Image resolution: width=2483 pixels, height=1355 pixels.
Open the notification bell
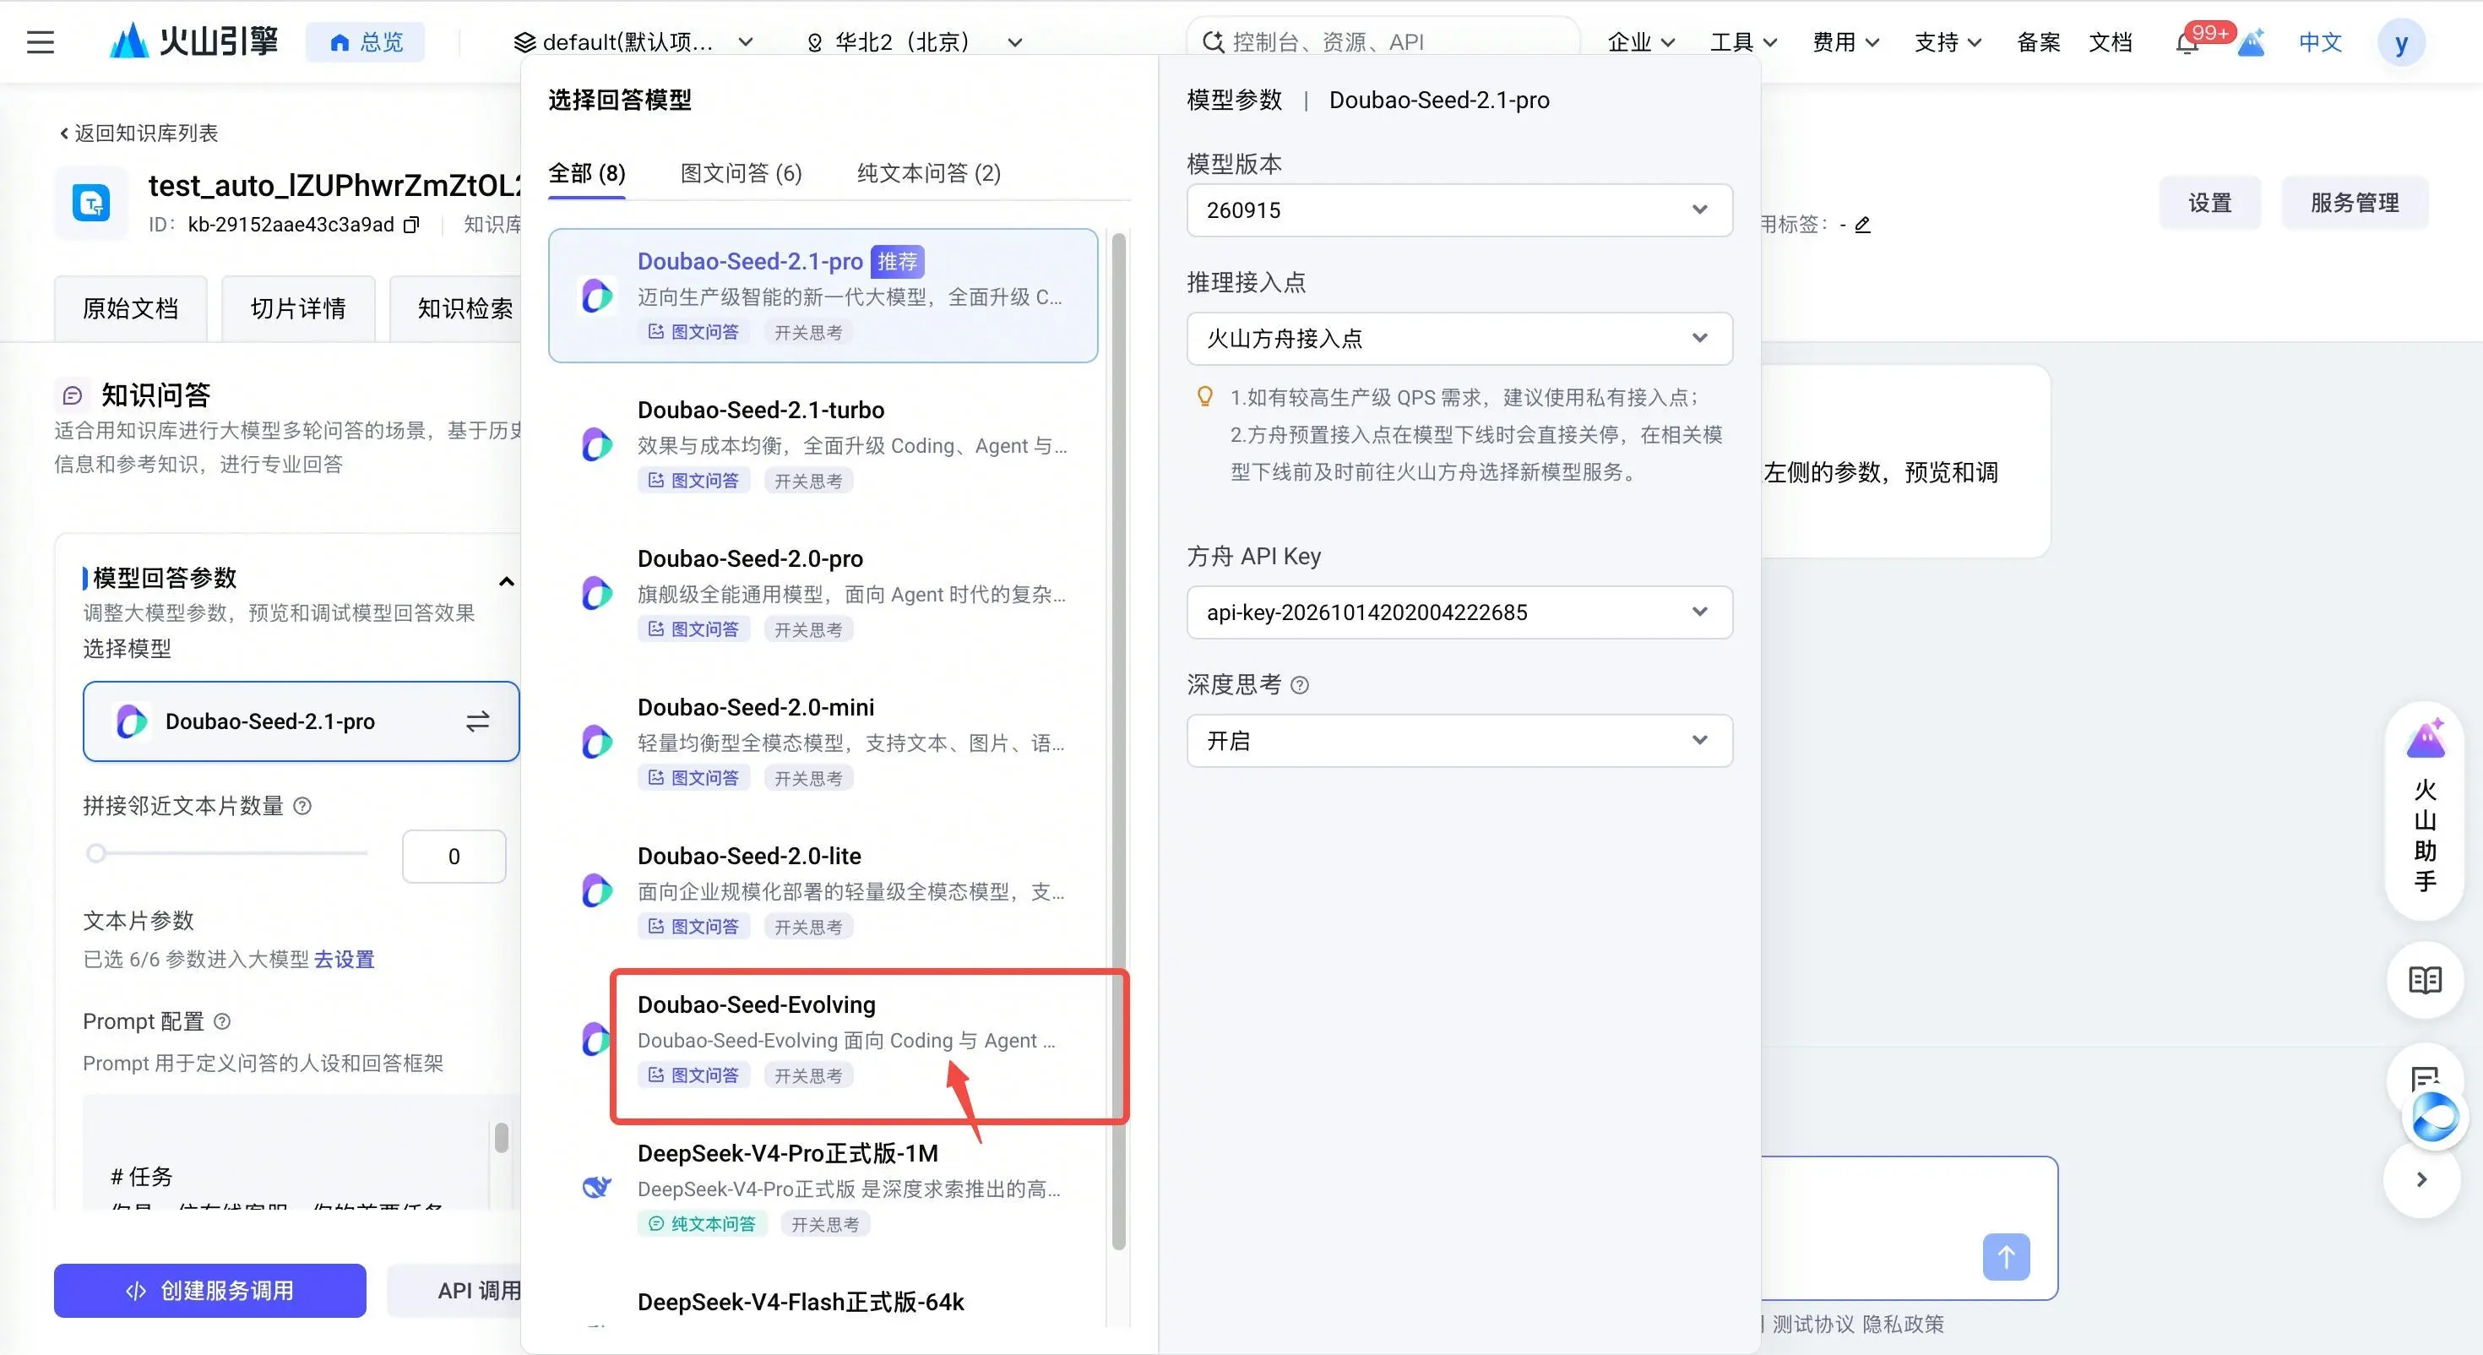pos(2186,43)
